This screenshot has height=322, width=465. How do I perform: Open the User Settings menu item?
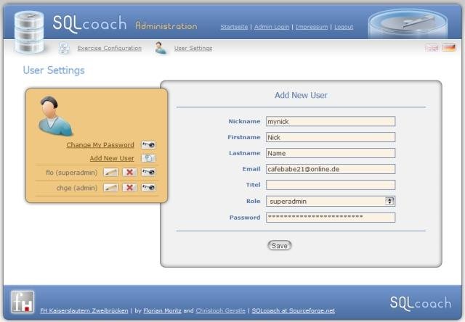click(x=193, y=49)
